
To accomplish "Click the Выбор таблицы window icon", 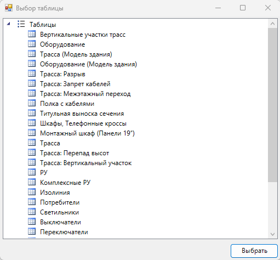I will pyautogui.click(x=9, y=8).
